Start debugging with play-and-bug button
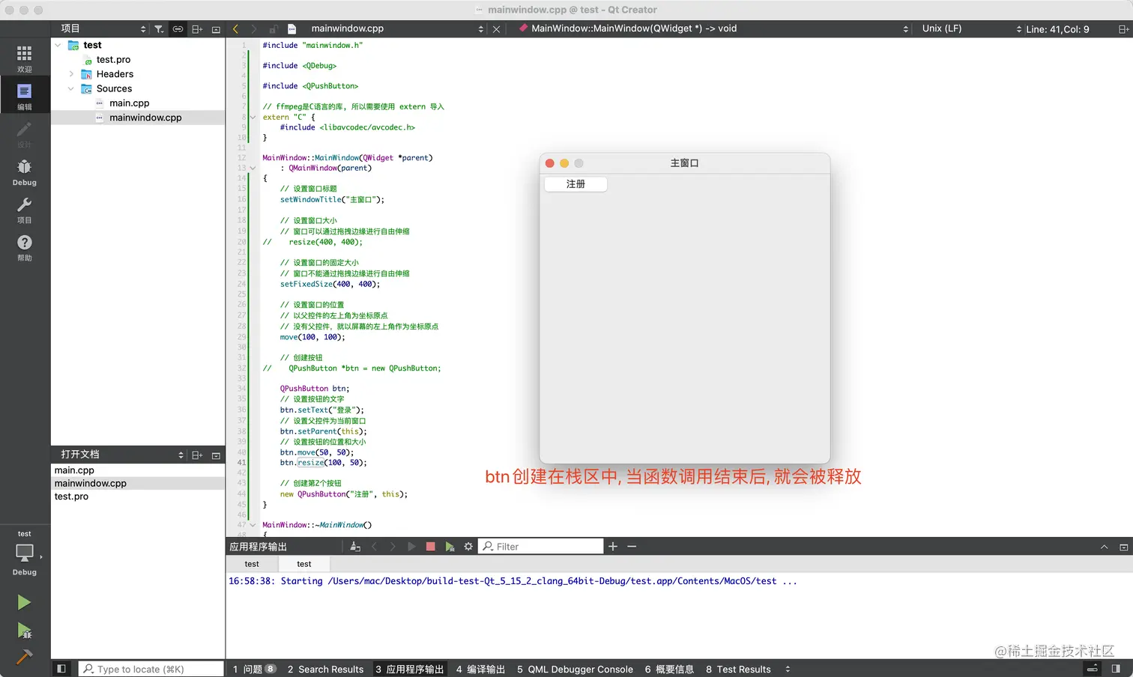 click(x=24, y=631)
